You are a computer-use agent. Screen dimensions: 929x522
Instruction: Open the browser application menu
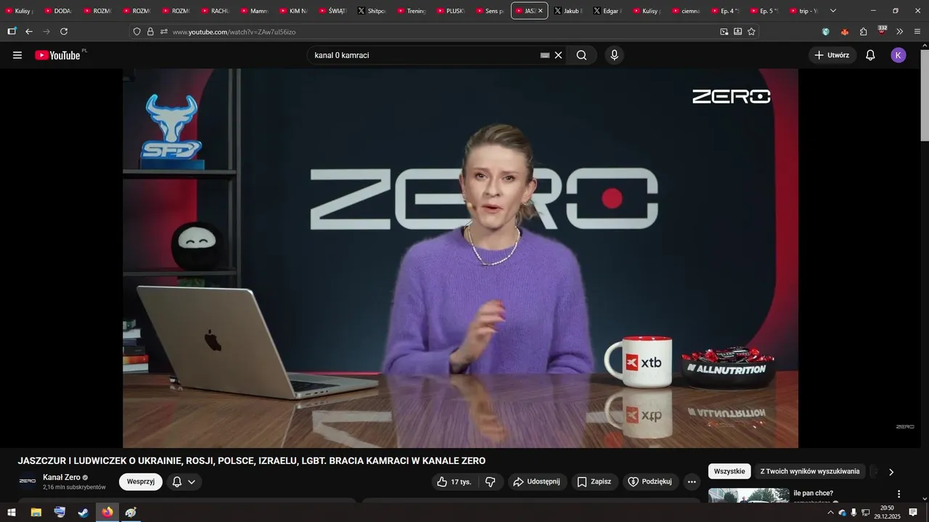click(917, 31)
